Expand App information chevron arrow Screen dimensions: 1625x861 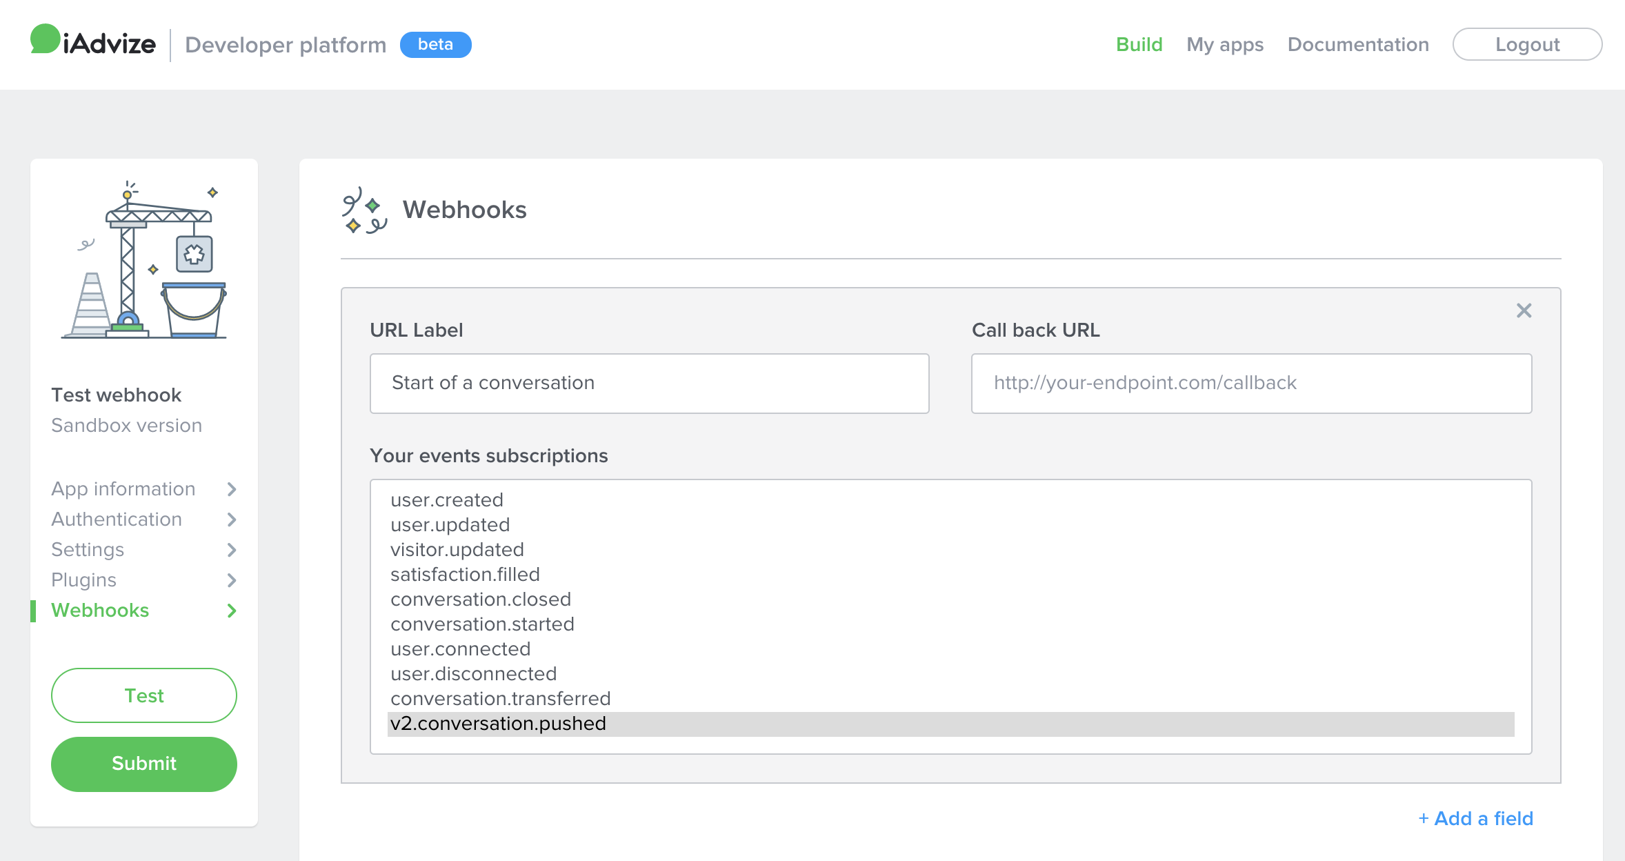(232, 489)
